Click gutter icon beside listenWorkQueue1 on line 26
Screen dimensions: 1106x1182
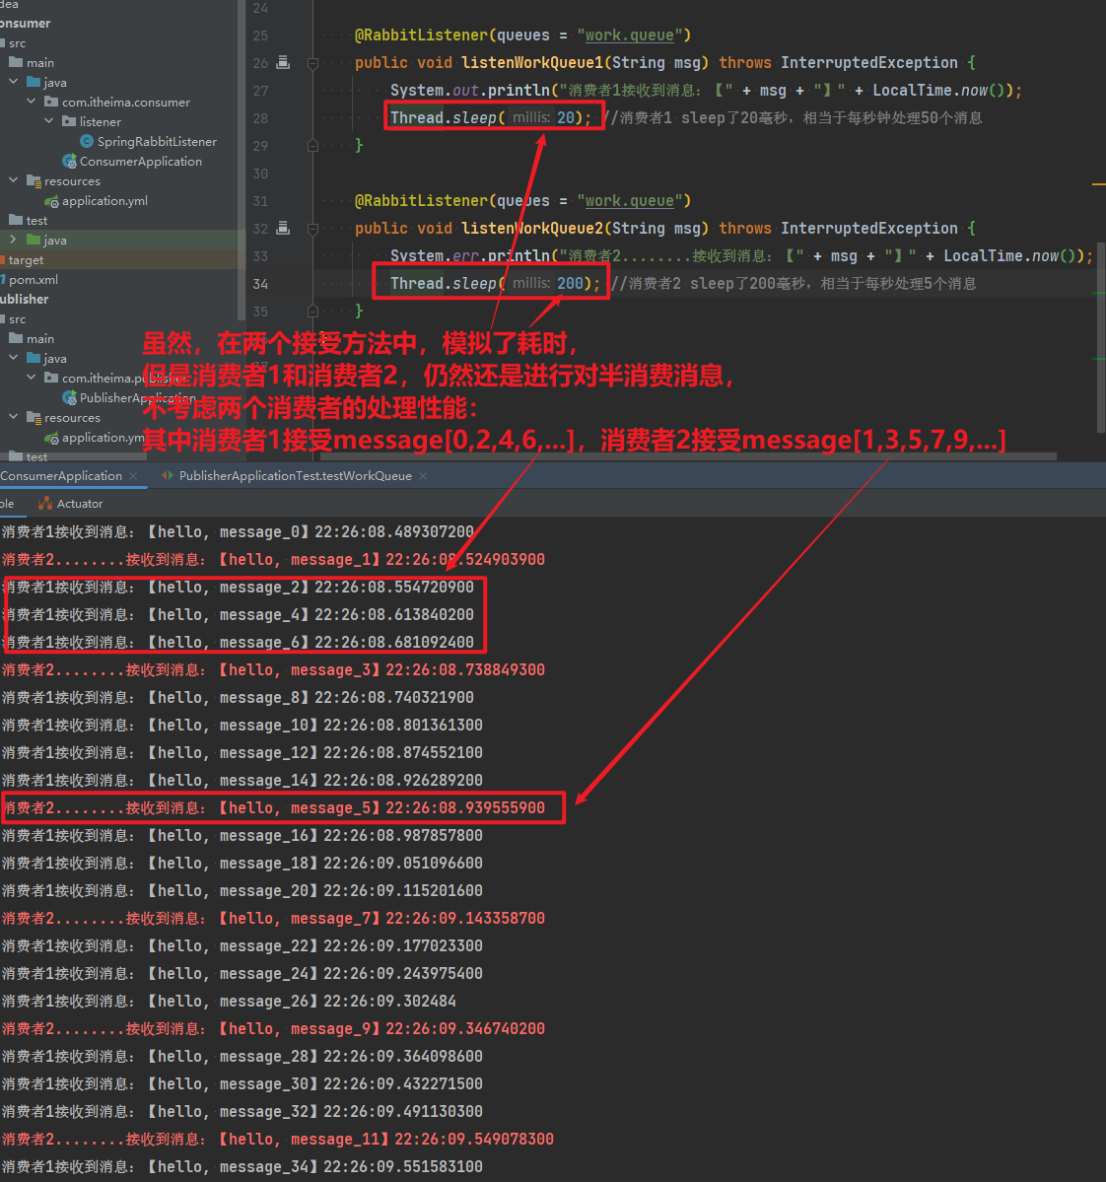pos(283,62)
